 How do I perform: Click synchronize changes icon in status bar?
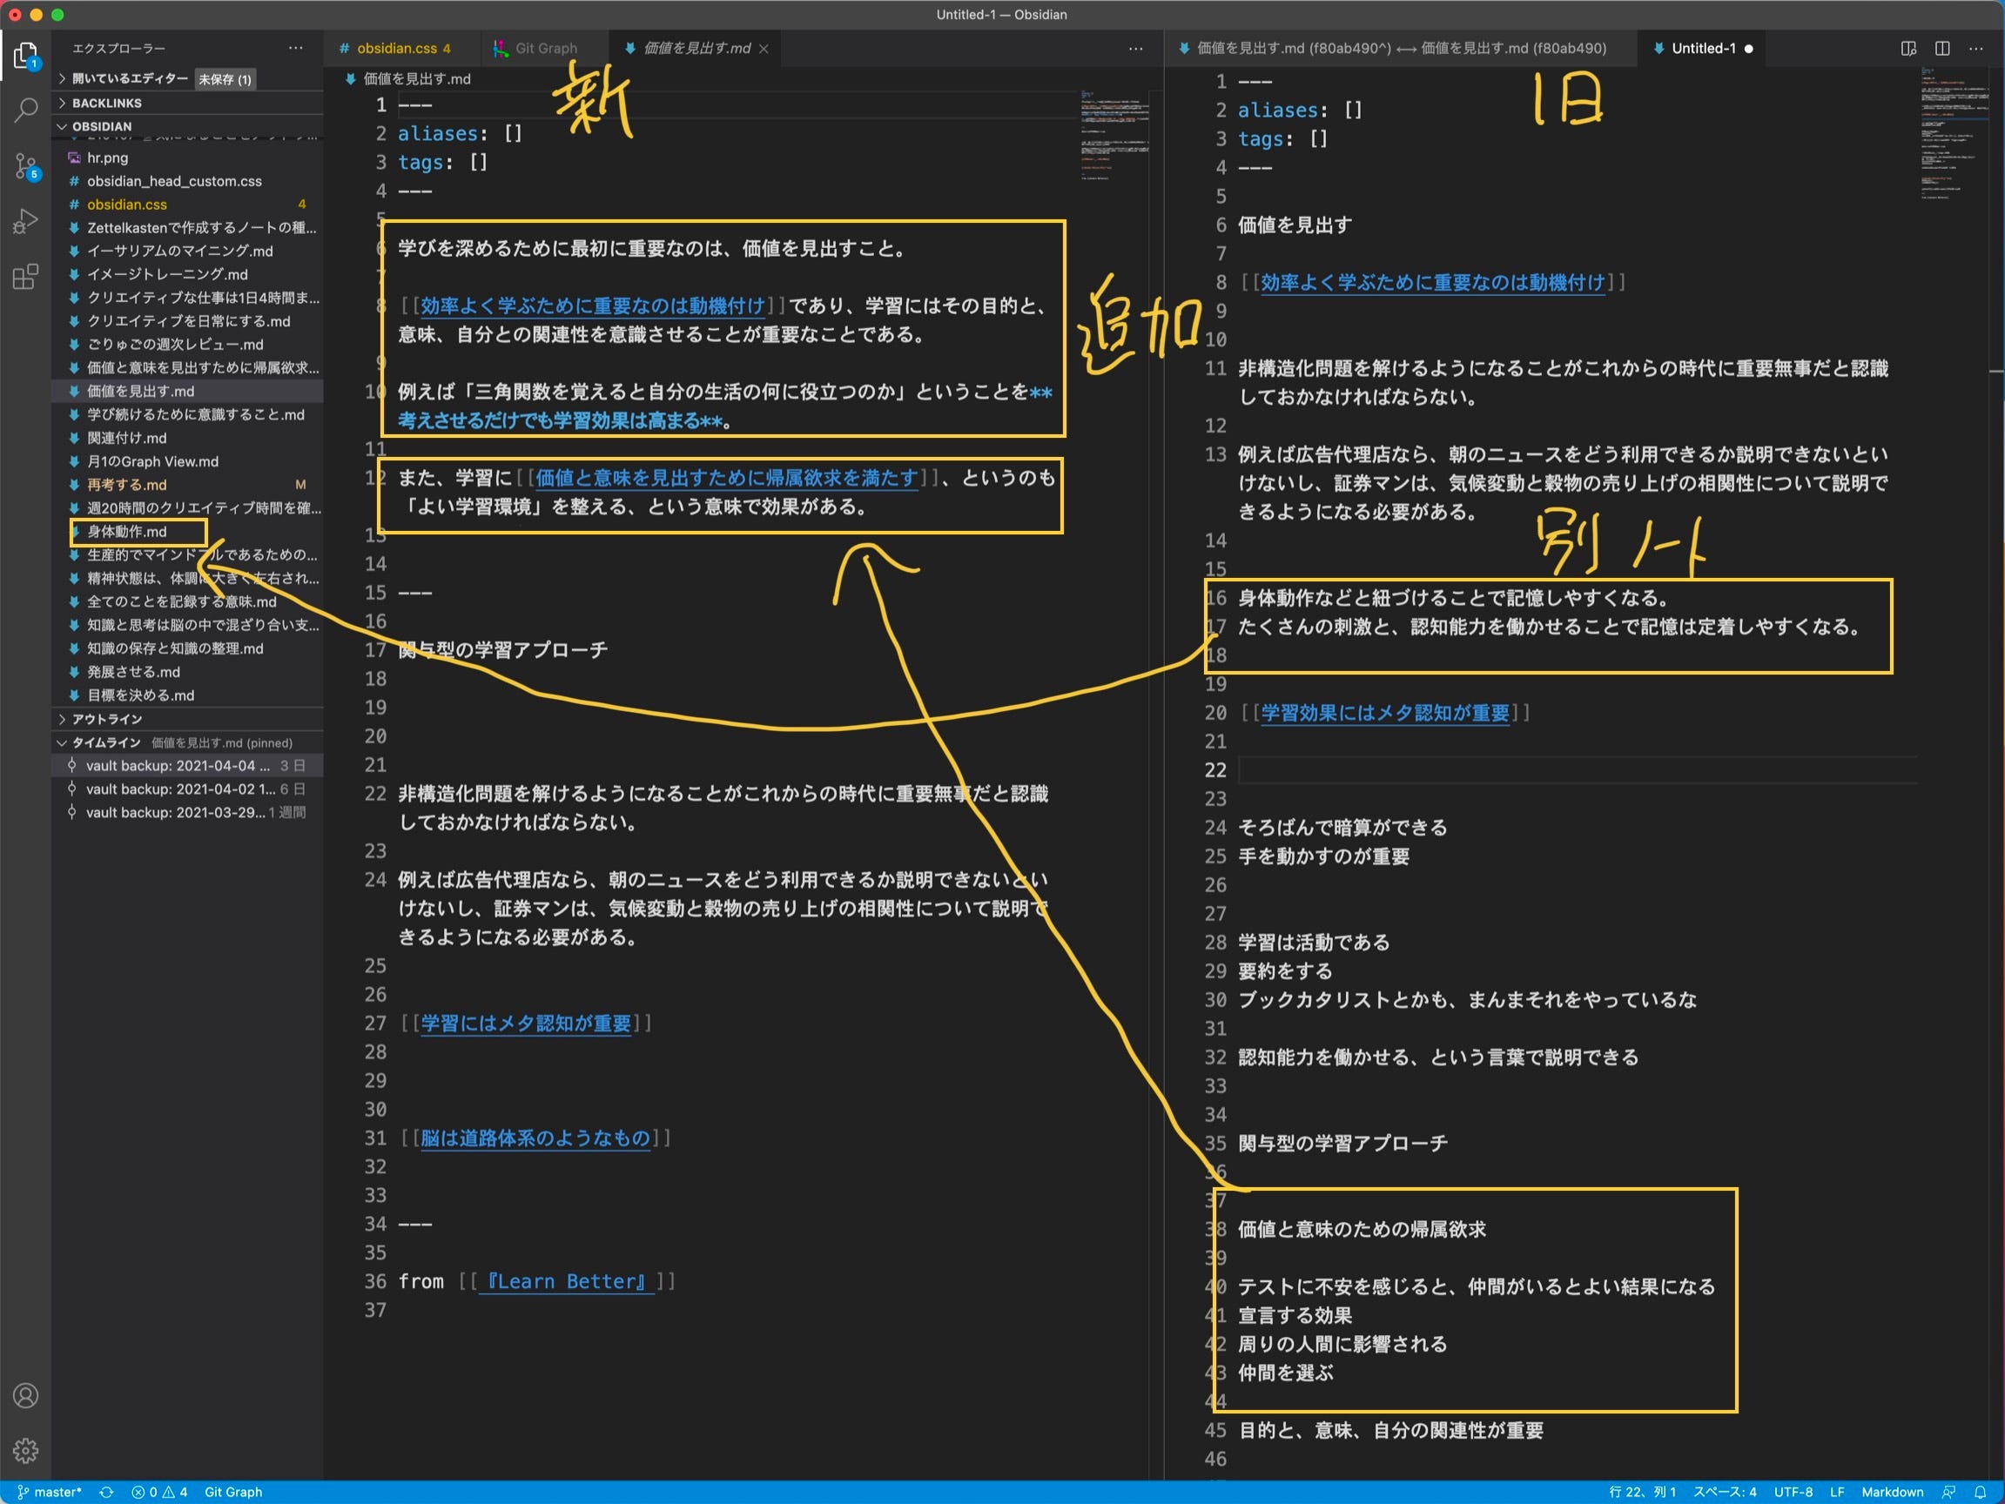[106, 1492]
